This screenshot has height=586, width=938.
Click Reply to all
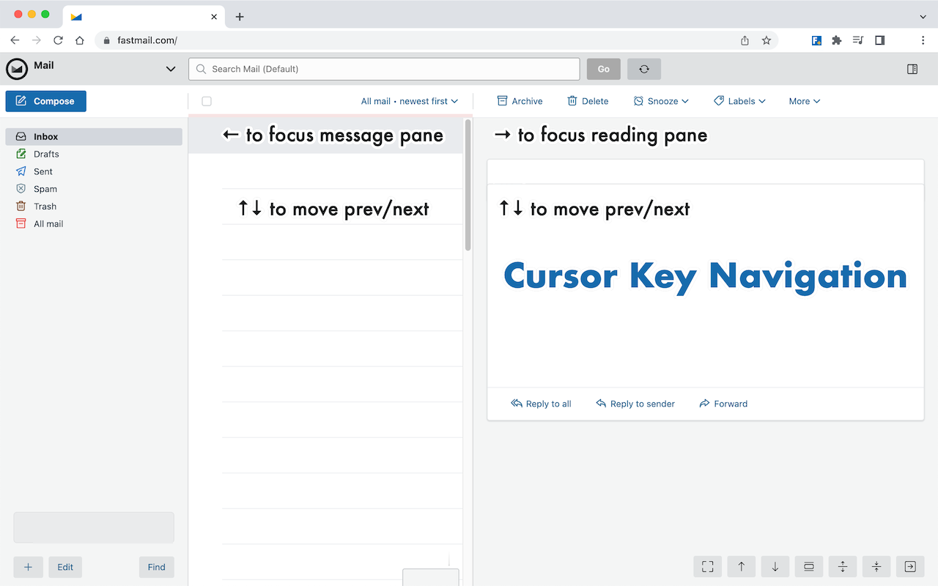pyautogui.click(x=541, y=404)
